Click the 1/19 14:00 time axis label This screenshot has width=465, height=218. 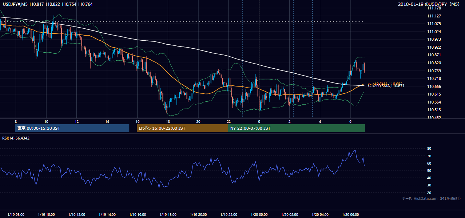pyautogui.click(x=107, y=215)
